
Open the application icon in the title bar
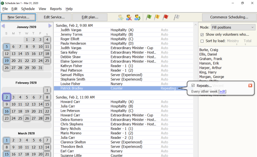tap(3, 3)
